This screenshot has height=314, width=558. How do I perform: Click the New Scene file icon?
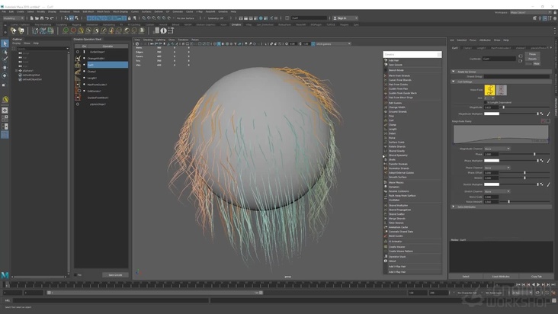pos(32,18)
